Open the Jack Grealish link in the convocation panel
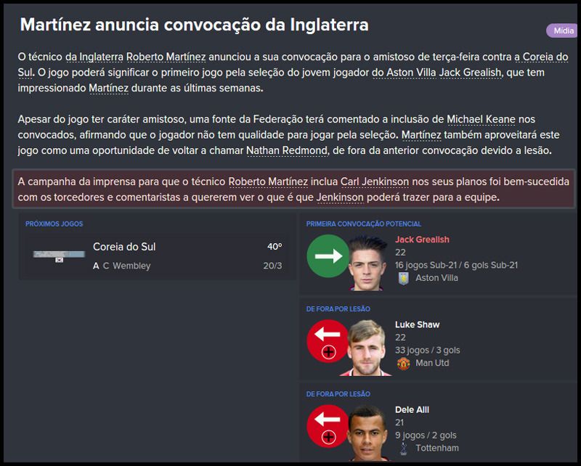 [421, 240]
